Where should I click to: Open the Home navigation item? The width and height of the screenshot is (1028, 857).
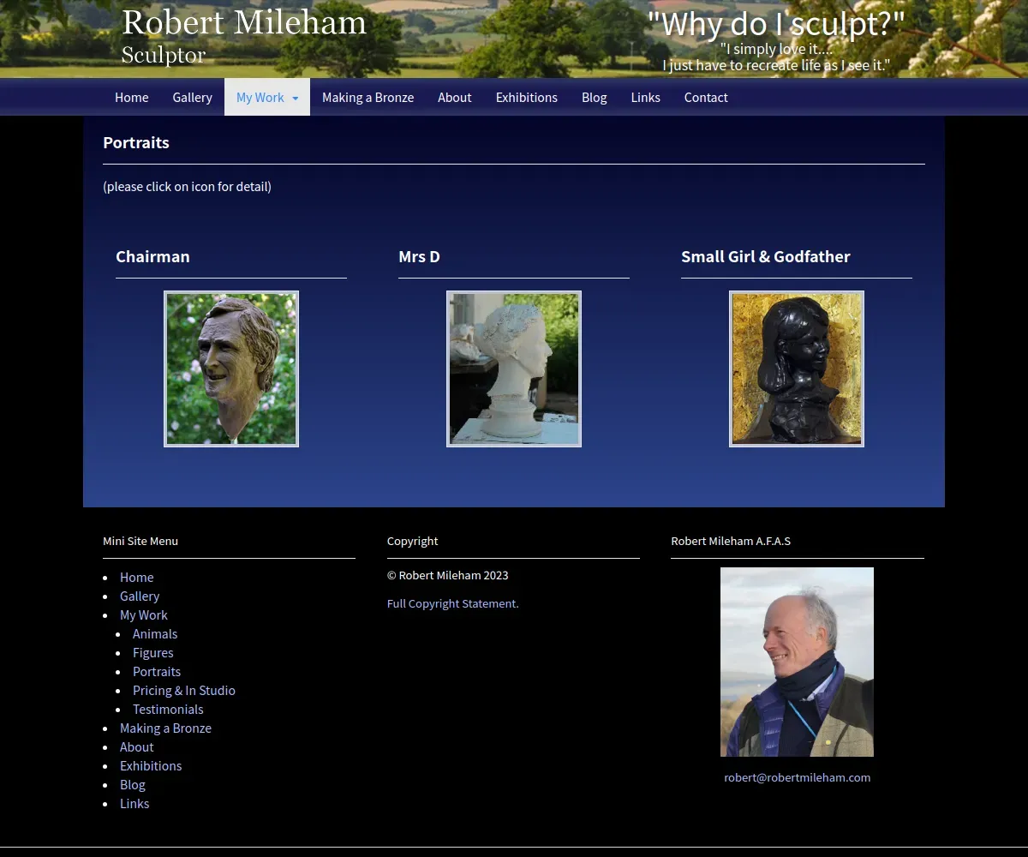point(132,97)
